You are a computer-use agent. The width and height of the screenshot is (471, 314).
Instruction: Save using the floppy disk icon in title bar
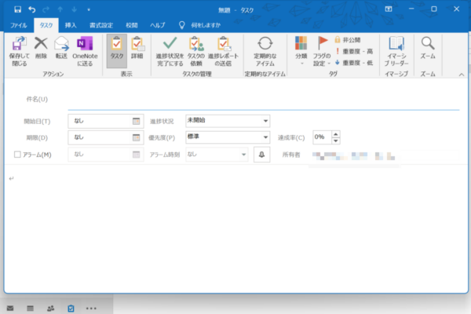click(x=18, y=9)
